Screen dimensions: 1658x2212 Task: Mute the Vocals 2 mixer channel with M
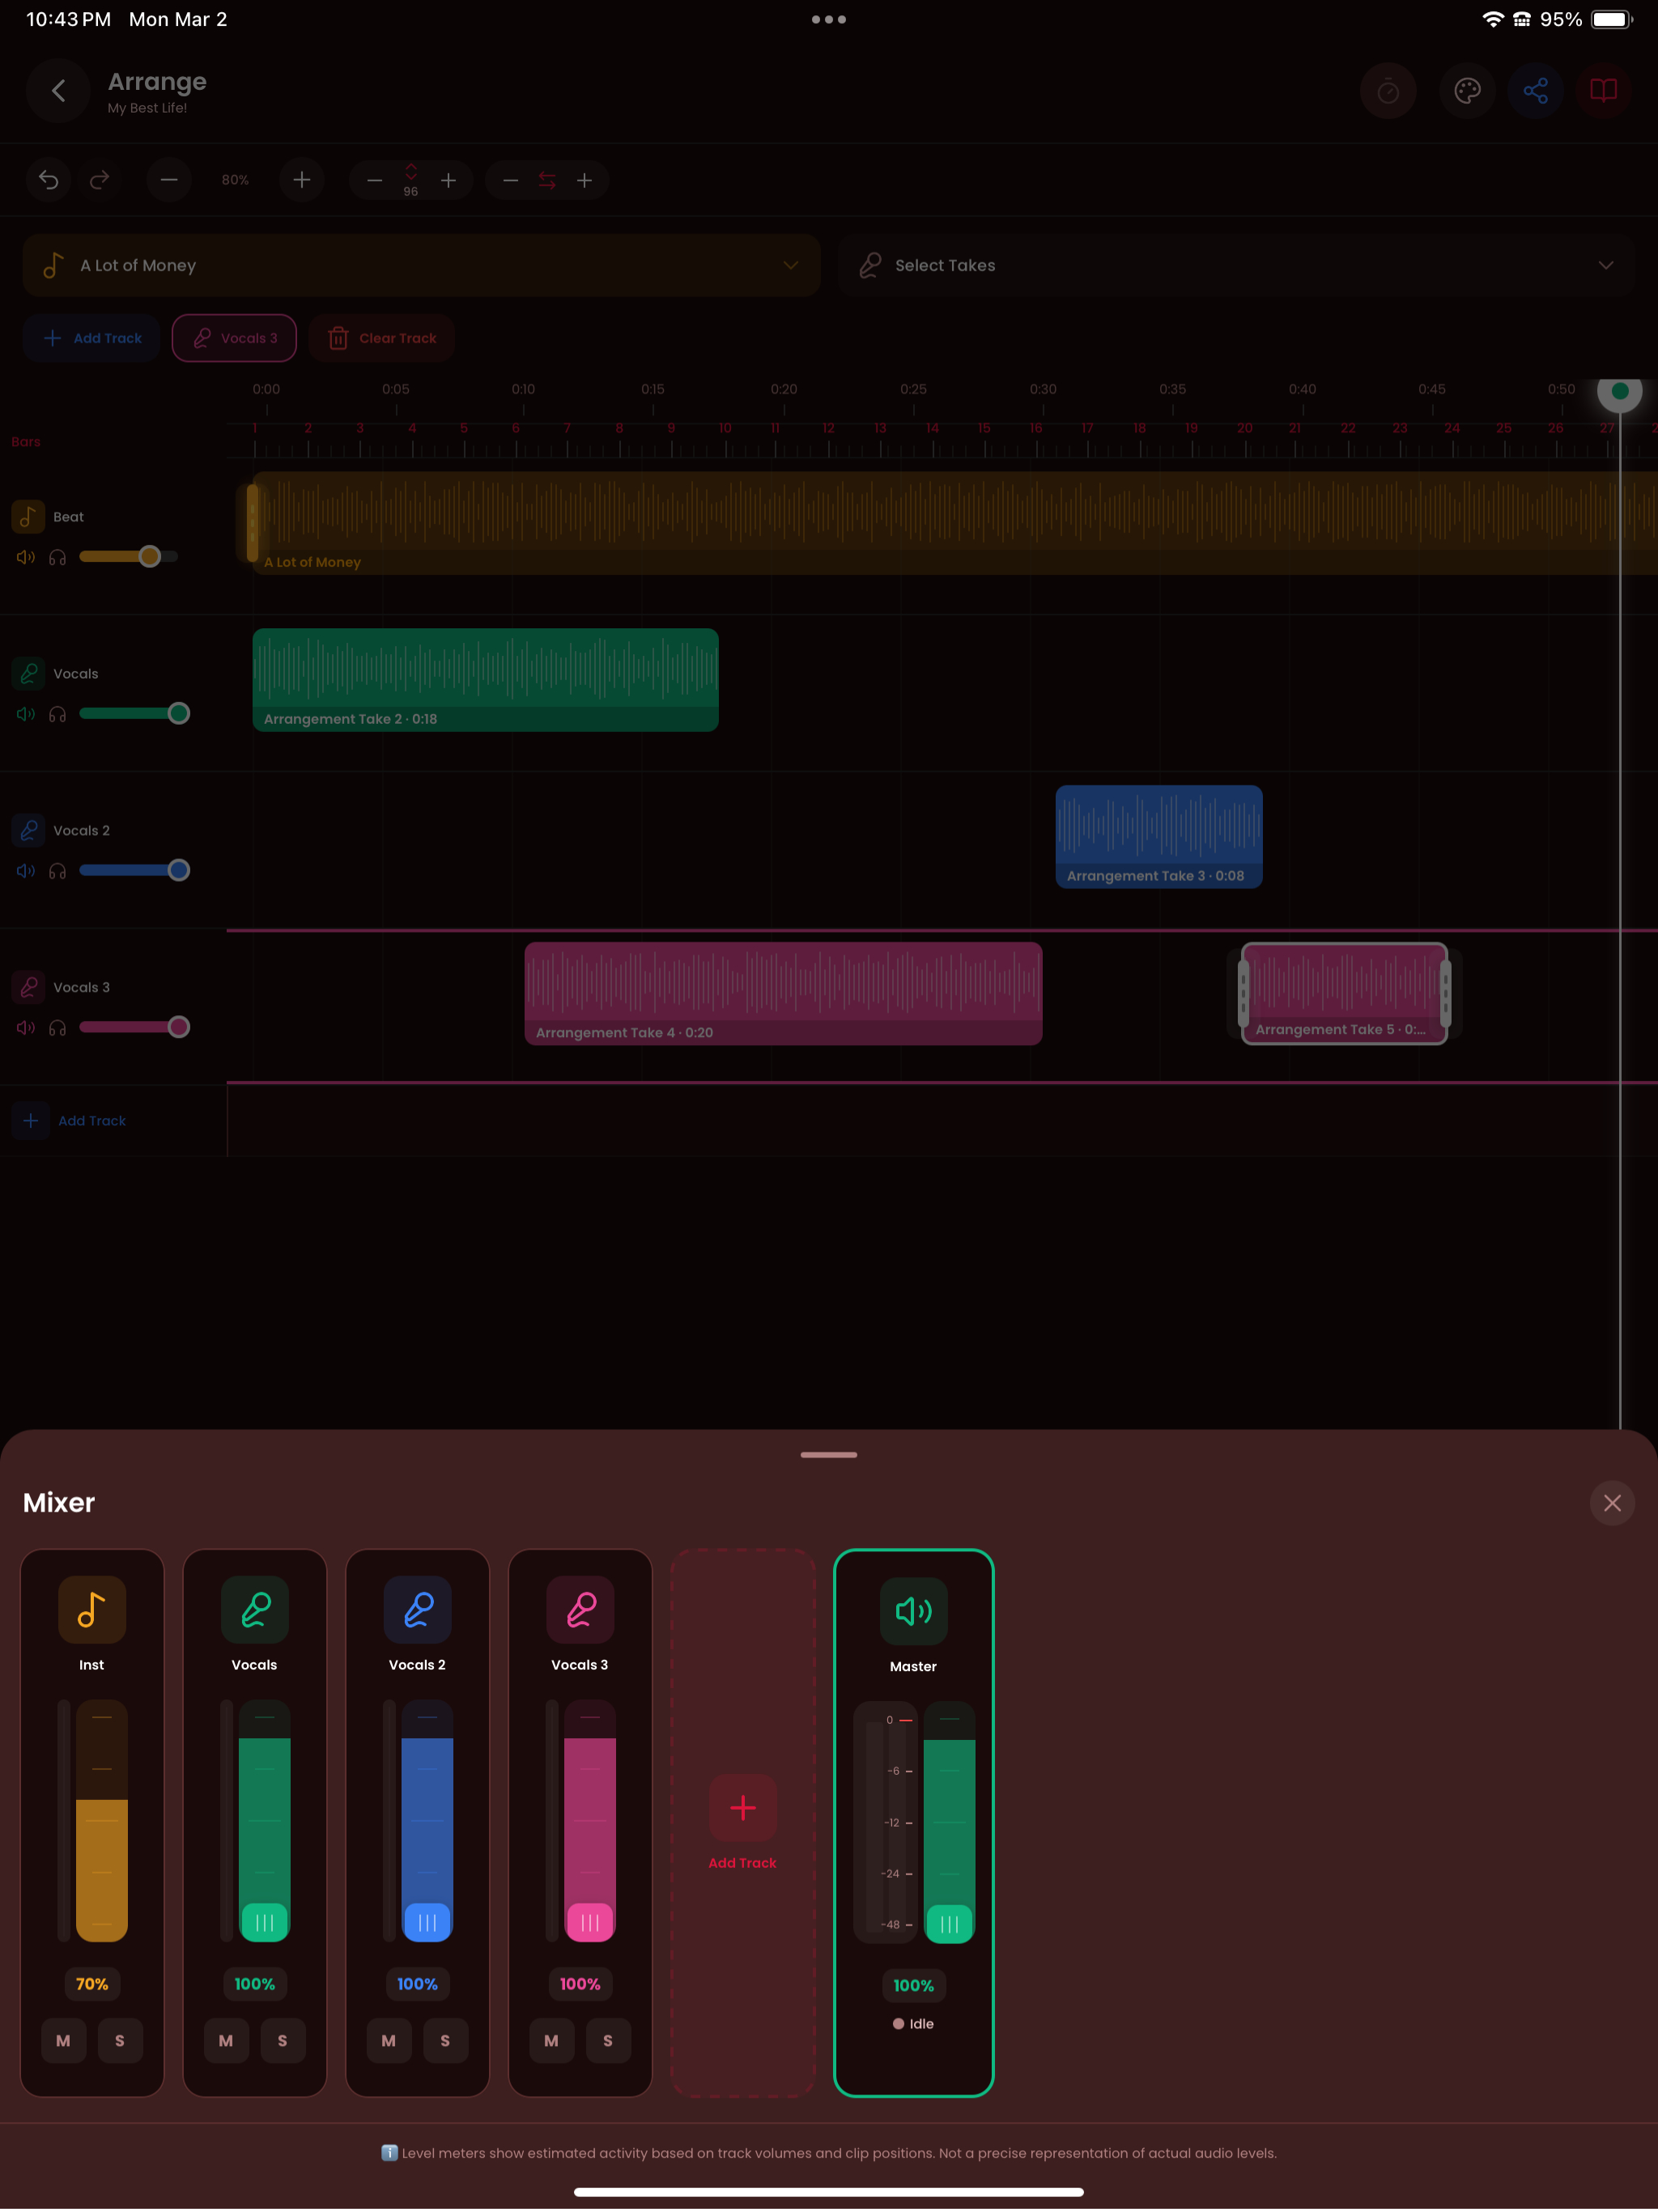pos(389,2041)
